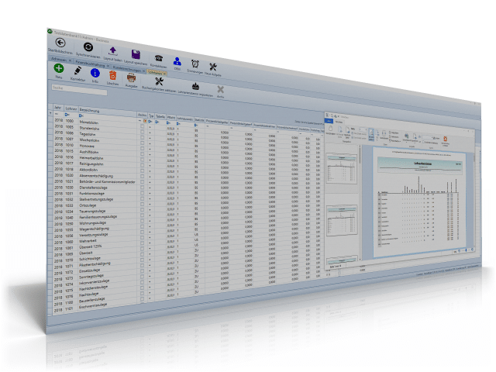Open page number dropdown in preview ribbon
This screenshot has width=496, height=372.
pyautogui.click(x=363, y=129)
